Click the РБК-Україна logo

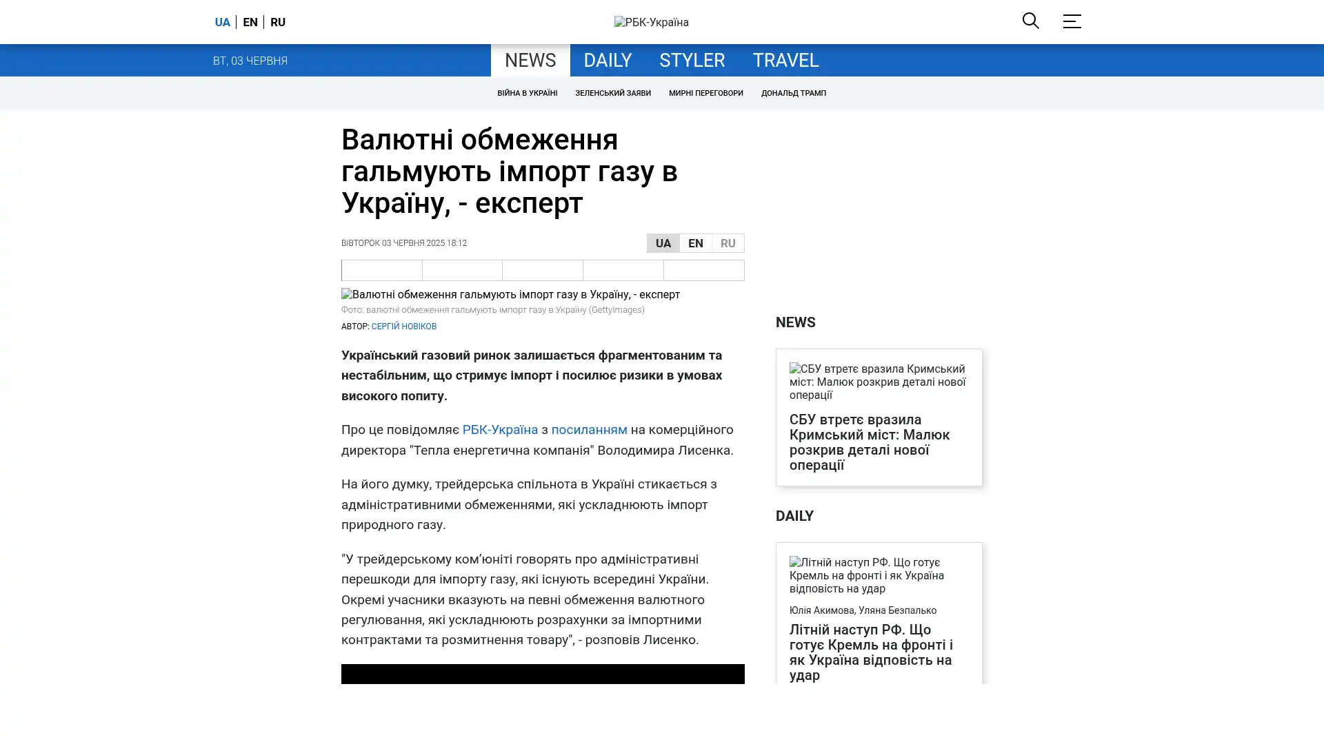point(651,22)
